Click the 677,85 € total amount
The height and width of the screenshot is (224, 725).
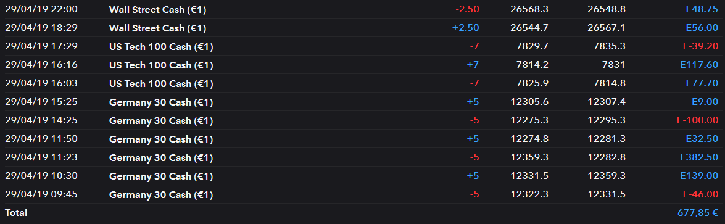[x=698, y=213]
